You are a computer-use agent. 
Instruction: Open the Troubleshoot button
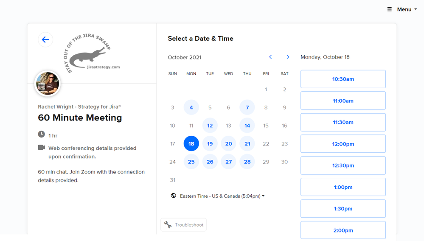(184, 225)
